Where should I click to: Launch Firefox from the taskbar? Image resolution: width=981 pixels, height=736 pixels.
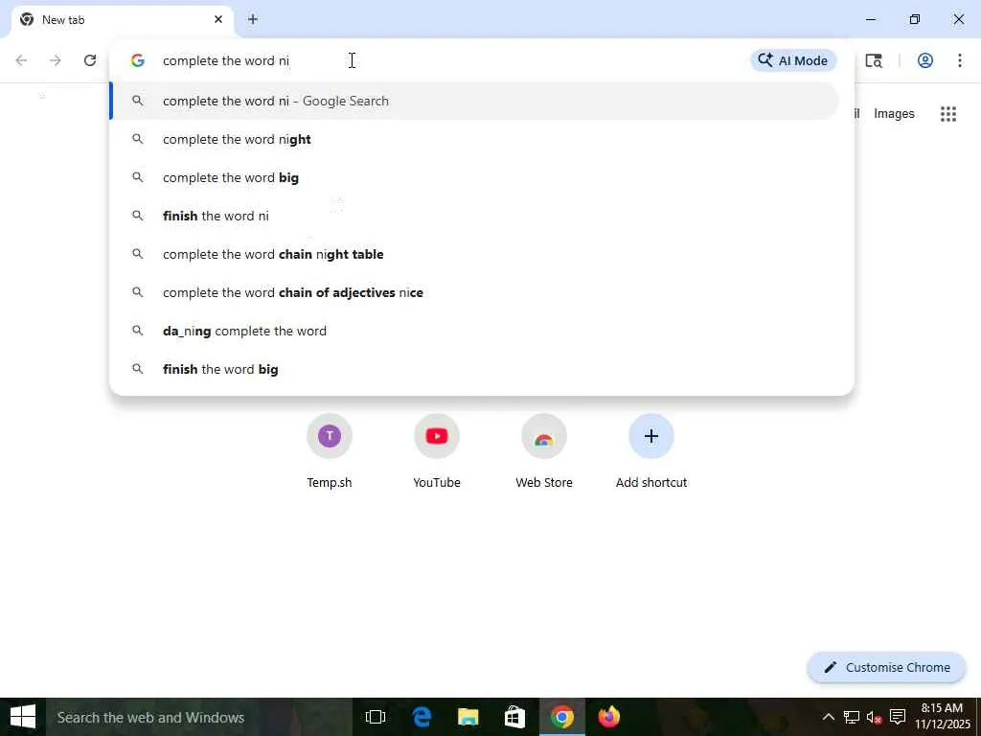608,717
